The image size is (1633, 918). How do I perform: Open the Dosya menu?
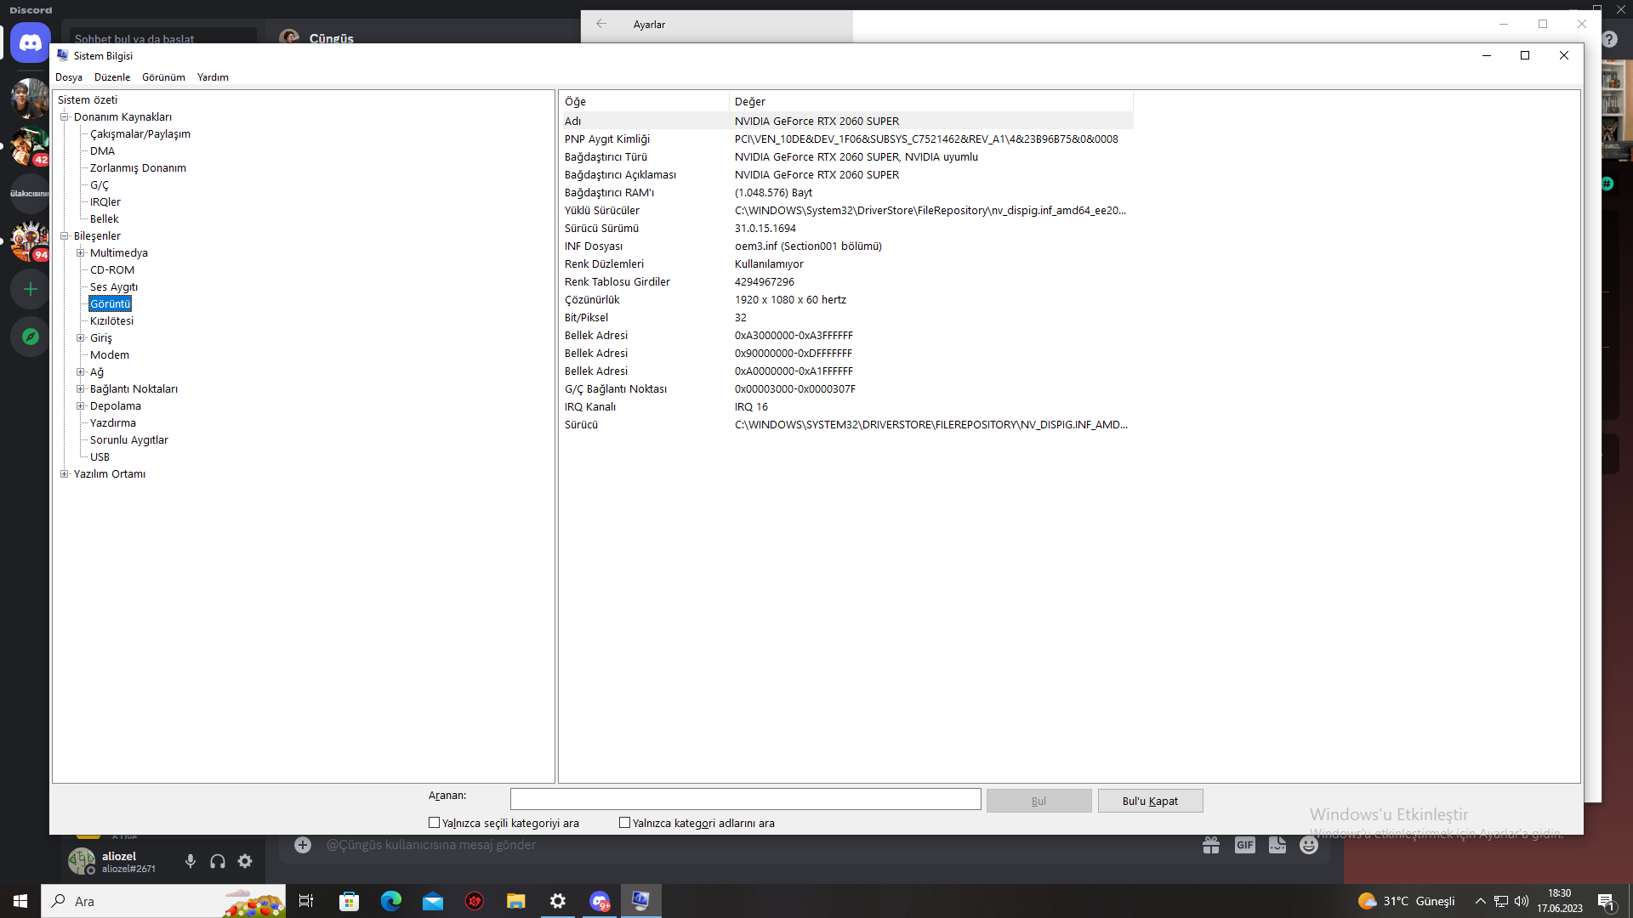[x=69, y=77]
